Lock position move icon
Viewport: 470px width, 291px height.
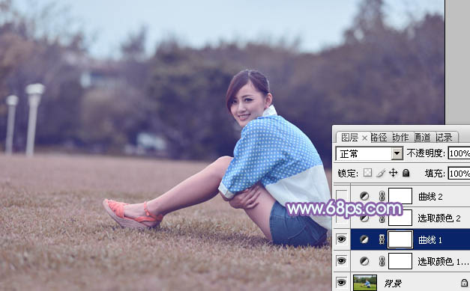[x=393, y=173]
